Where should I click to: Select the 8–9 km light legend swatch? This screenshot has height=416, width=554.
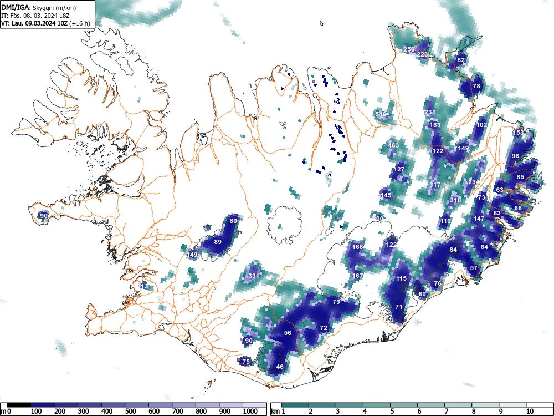point(486,405)
